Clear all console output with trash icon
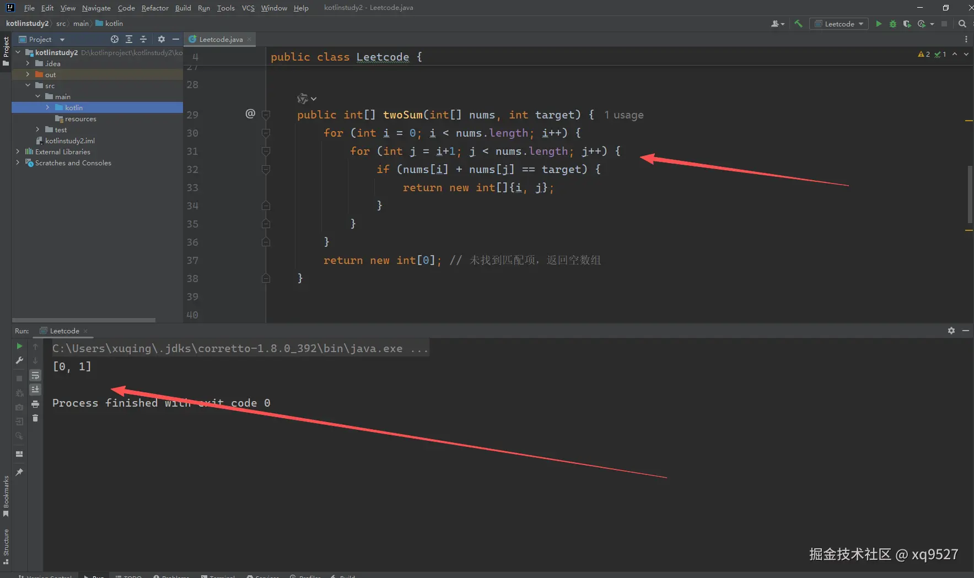The image size is (974, 578). [35, 418]
